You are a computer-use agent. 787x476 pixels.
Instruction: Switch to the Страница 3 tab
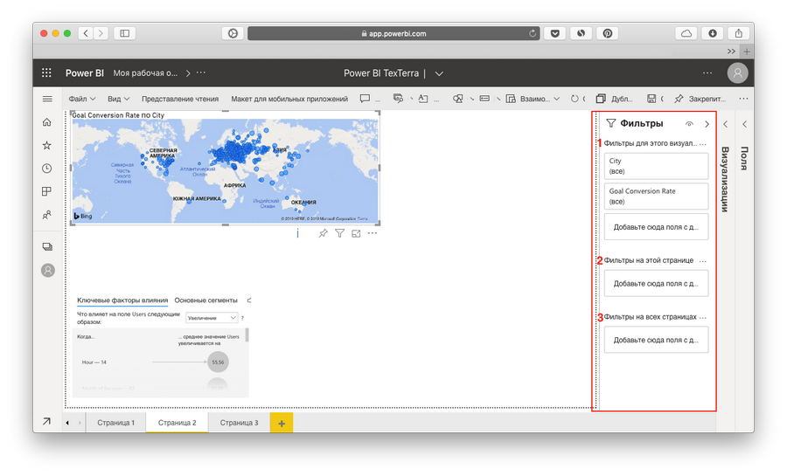click(x=239, y=423)
